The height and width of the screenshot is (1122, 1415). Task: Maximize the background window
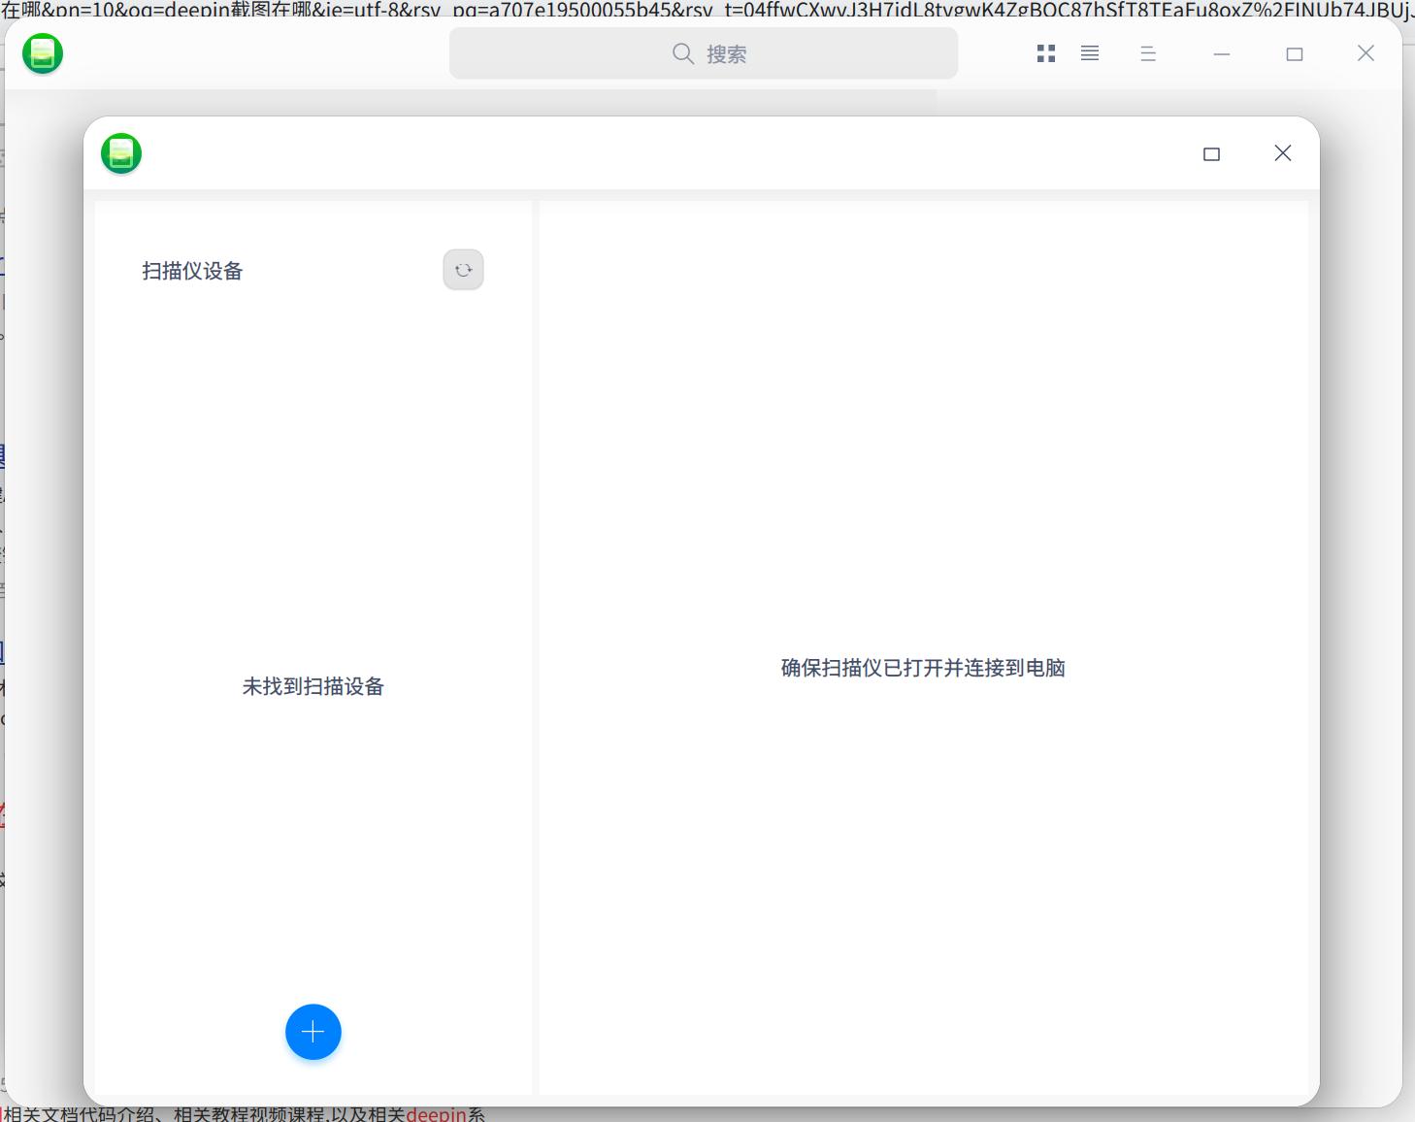pyautogui.click(x=1295, y=54)
